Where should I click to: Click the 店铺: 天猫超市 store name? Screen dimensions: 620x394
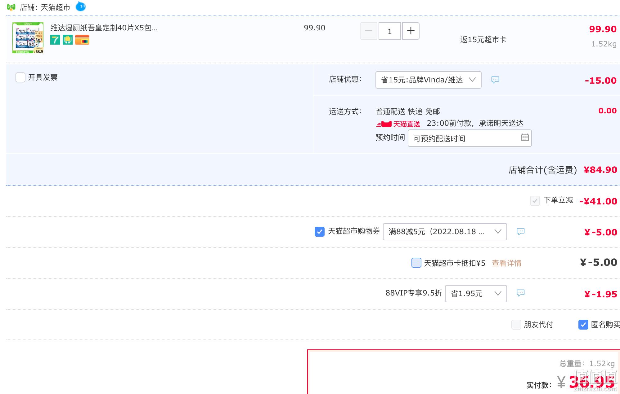[x=45, y=7]
